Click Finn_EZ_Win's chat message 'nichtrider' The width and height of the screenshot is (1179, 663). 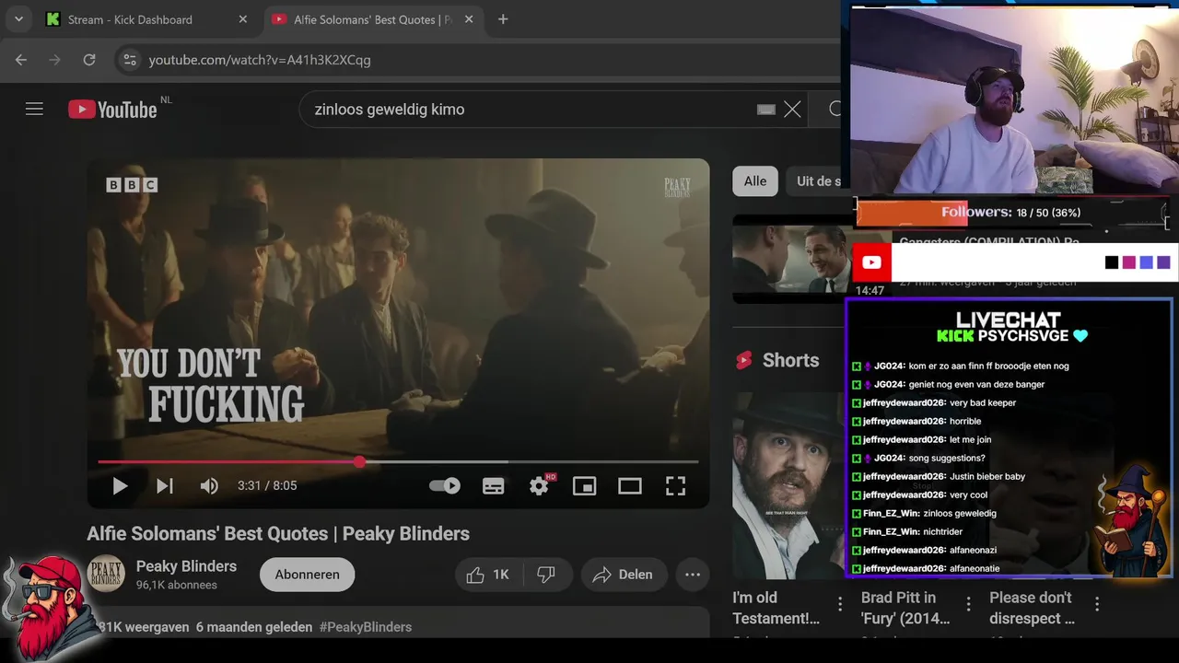point(943,532)
